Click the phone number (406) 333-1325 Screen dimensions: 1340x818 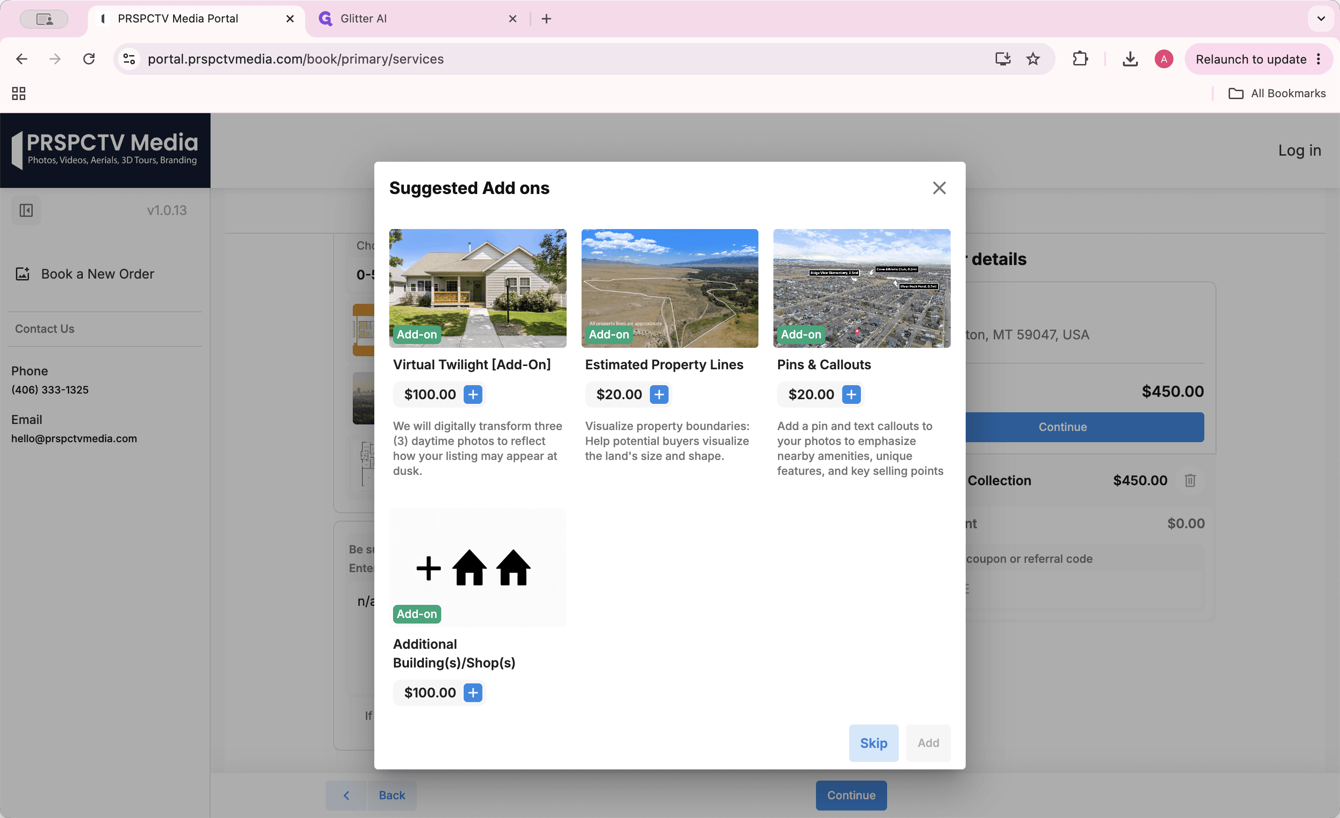[50, 389]
